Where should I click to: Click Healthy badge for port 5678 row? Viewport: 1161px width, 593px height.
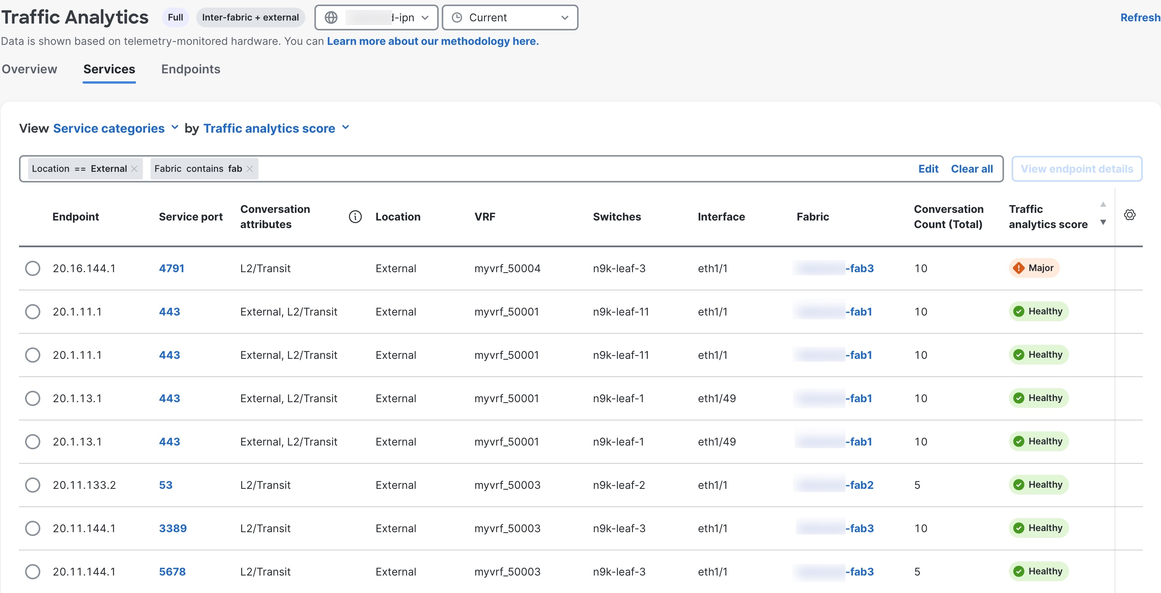coord(1039,571)
